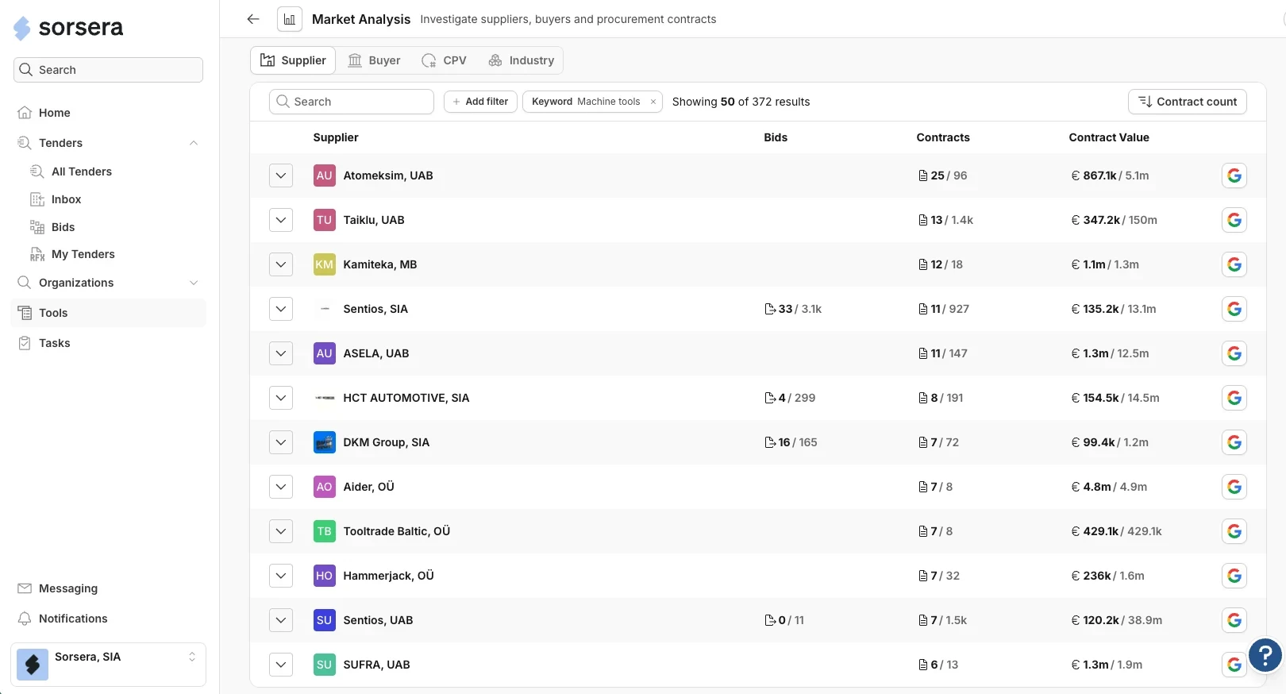Click DKM Group logo thumbnail

(324, 442)
